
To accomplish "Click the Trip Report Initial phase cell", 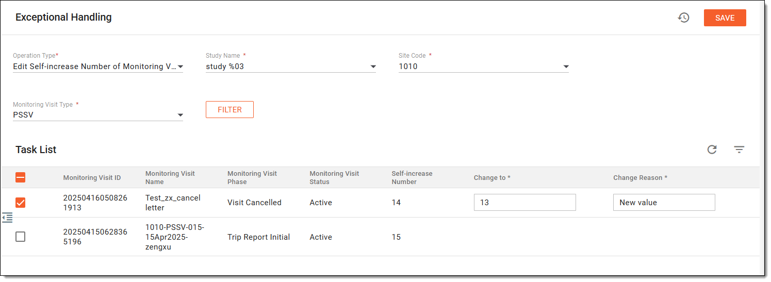I will pos(258,237).
